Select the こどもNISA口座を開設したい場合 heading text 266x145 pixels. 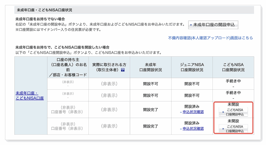click(62, 47)
